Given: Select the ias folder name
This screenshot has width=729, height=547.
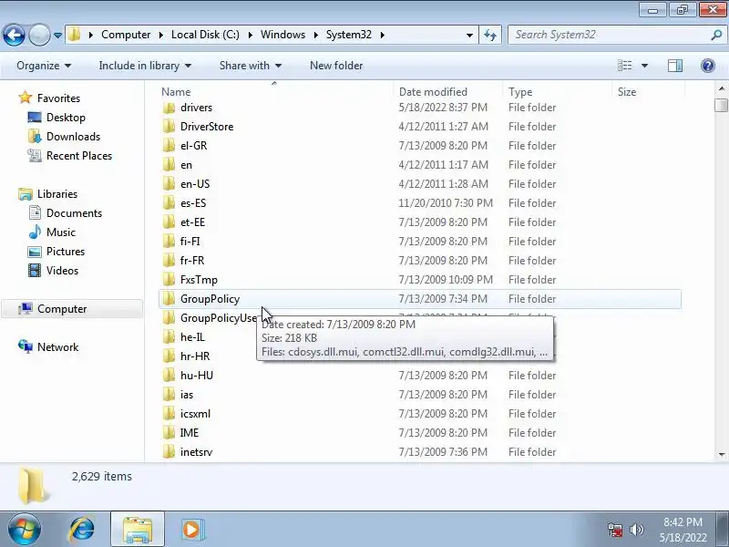Looking at the screenshot, I should [x=187, y=395].
